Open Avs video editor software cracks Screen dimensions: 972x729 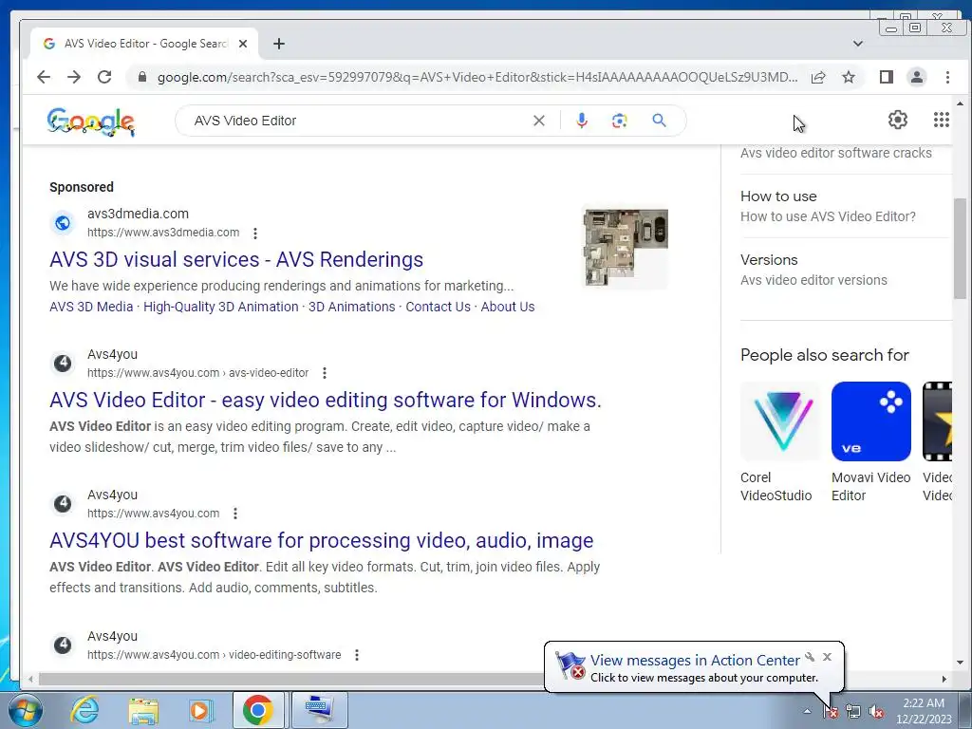(x=835, y=153)
